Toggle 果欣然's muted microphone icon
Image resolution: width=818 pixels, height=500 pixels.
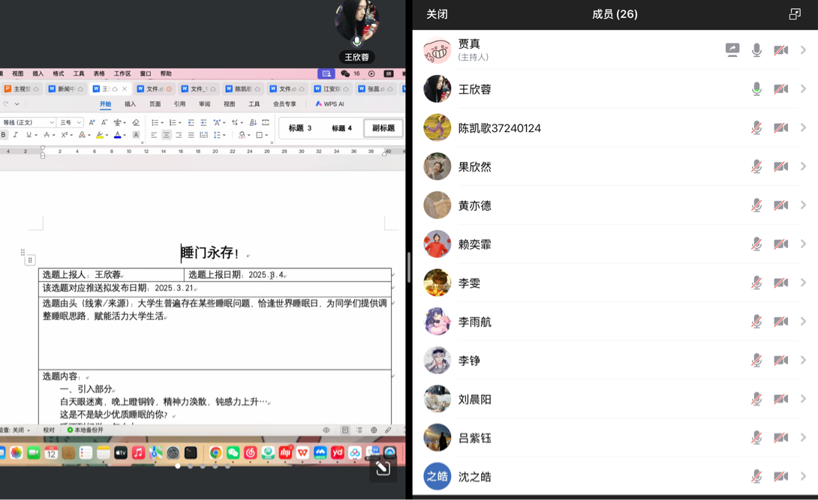(x=756, y=166)
